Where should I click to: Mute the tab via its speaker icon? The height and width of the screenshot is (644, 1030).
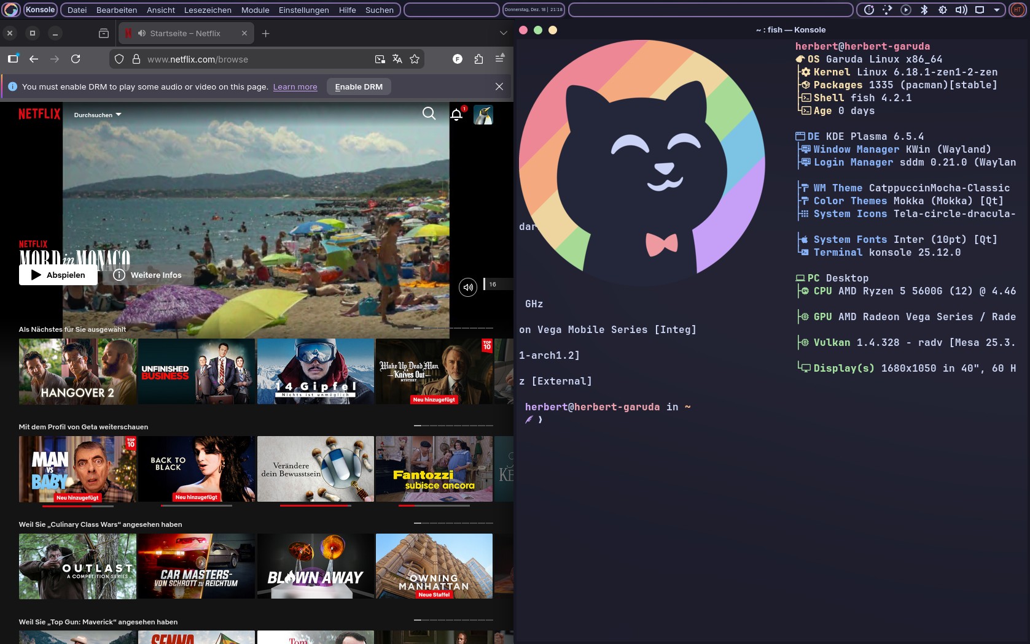pyautogui.click(x=142, y=33)
